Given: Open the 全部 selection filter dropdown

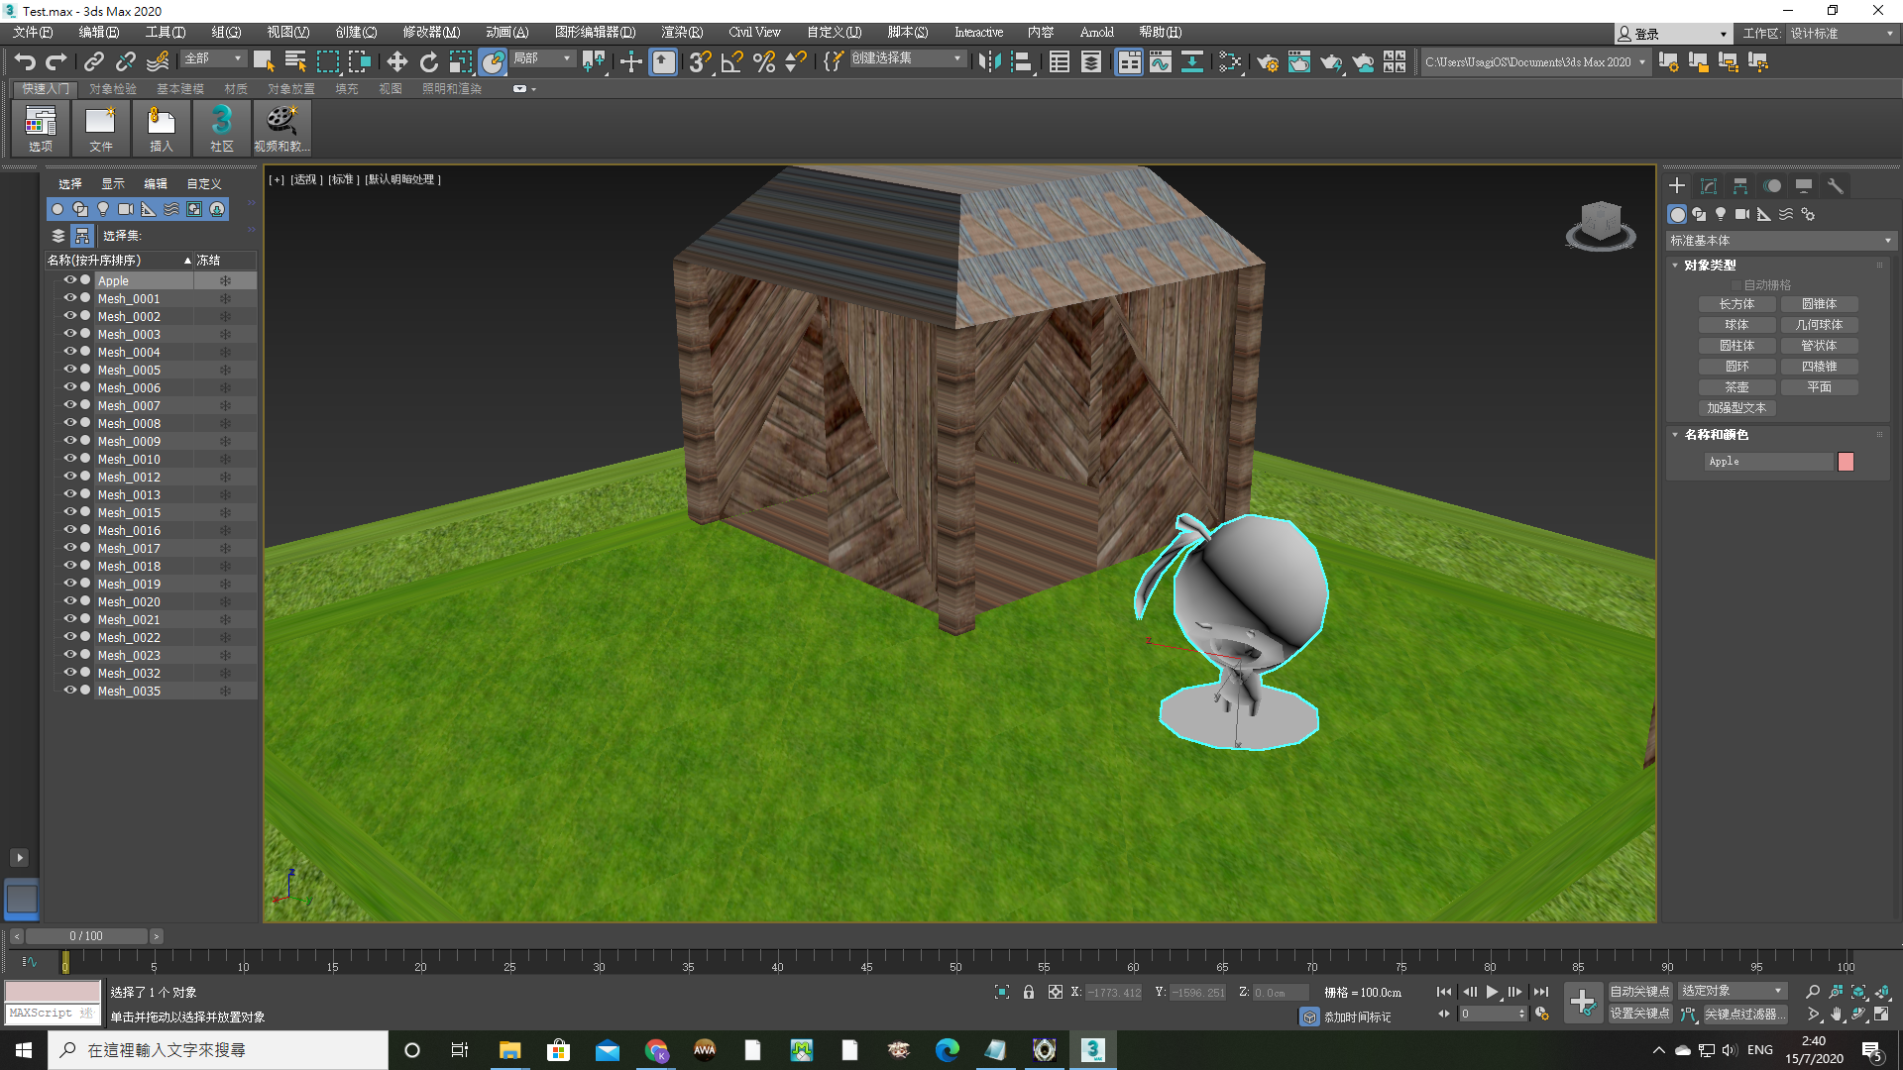Looking at the screenshot, I should tap(213, 59).
